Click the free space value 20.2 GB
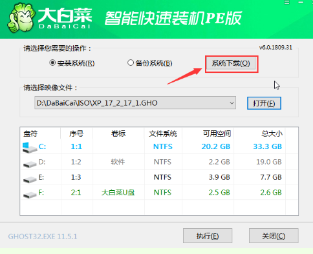Image resolution: width=313 pixels, height=254 pixels. [216, 146]
